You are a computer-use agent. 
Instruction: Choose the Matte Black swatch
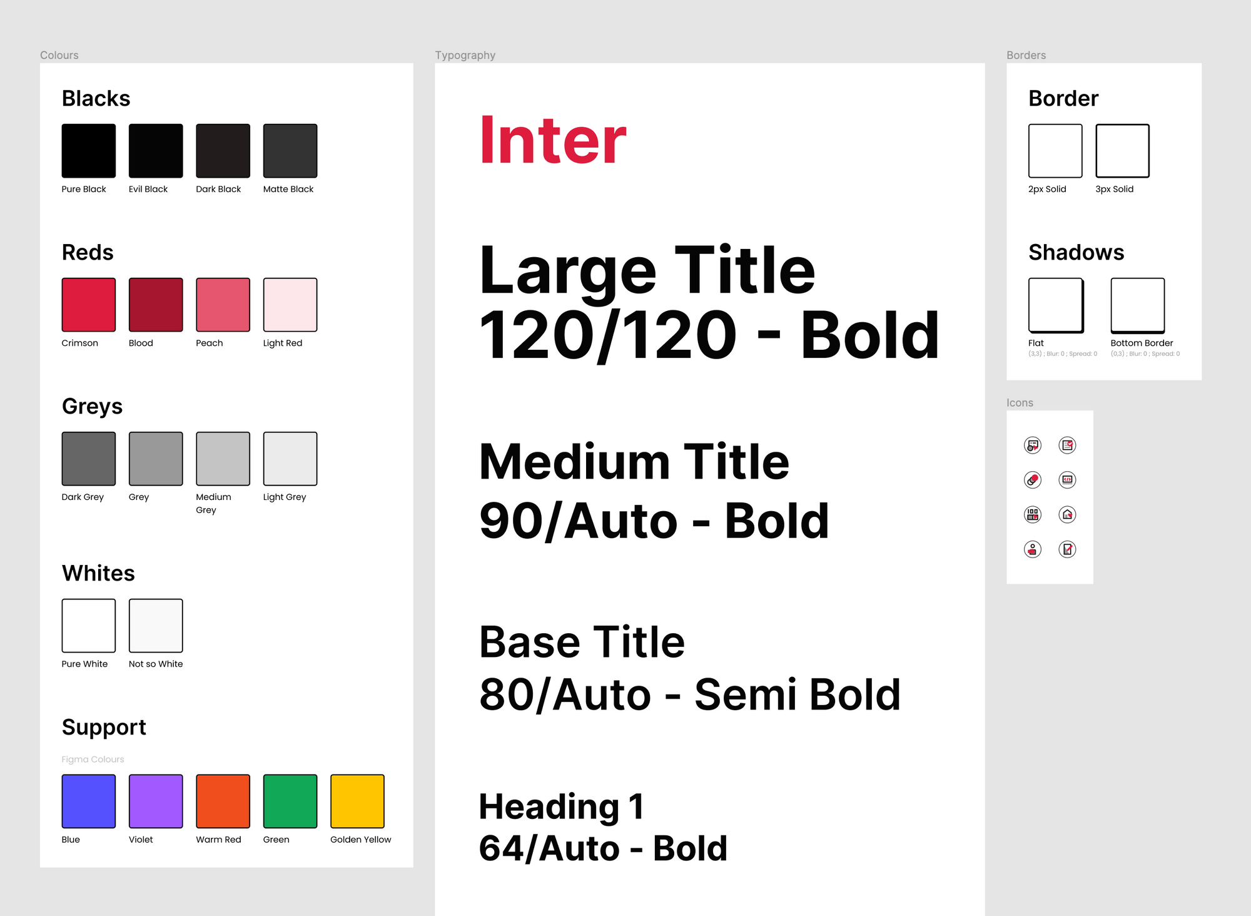[x=290, y=151]
